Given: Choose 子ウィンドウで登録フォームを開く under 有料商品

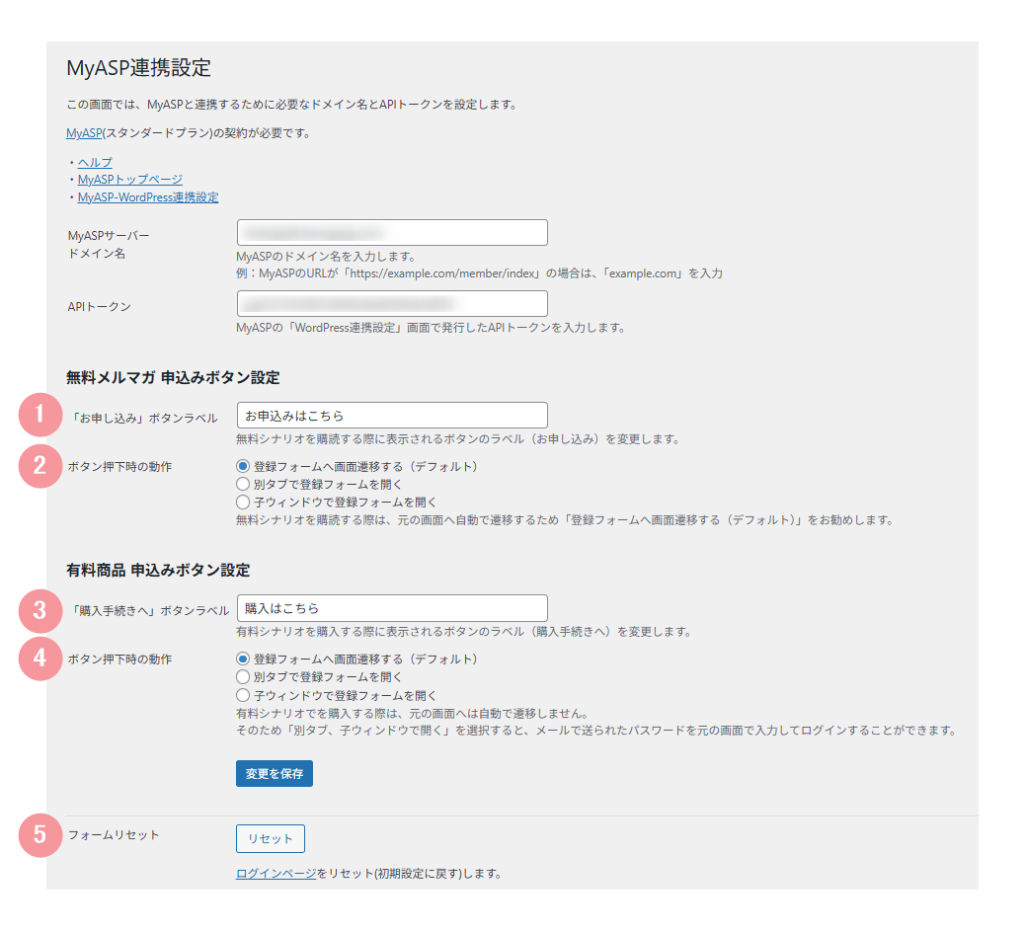Looking at the screenshot, I should tap(243, 695).
